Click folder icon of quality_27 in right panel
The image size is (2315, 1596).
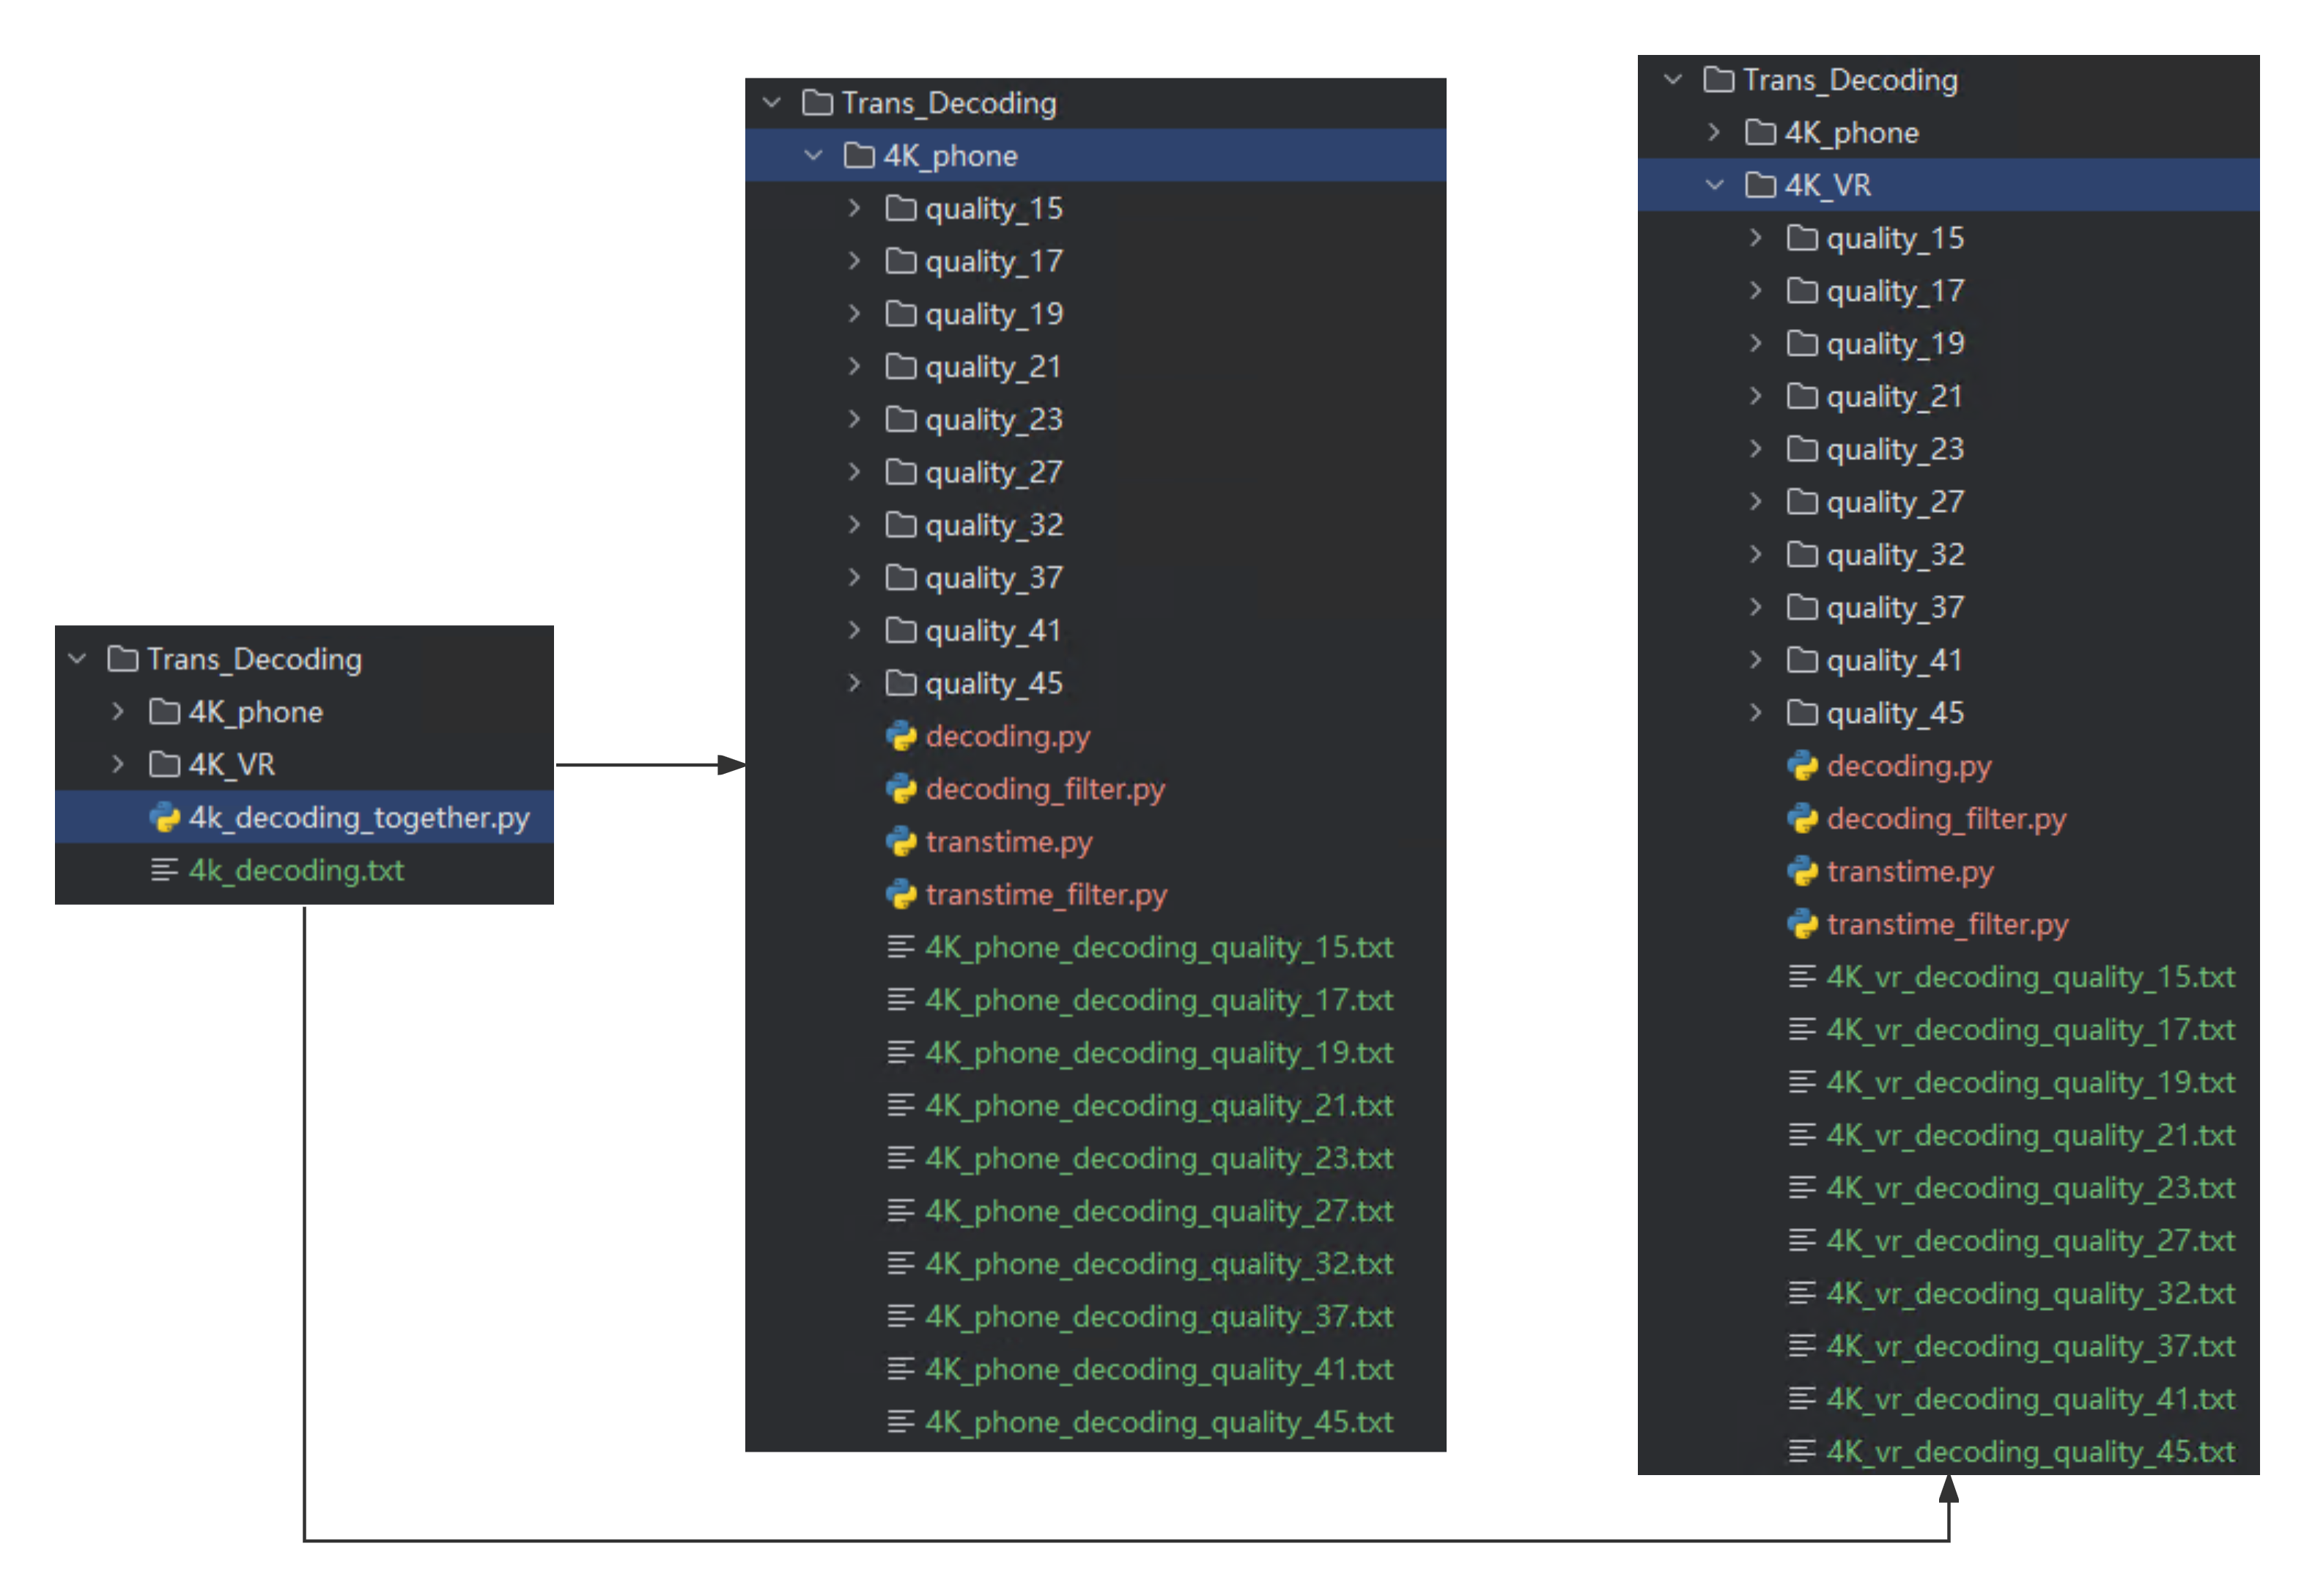[1802, 502]
